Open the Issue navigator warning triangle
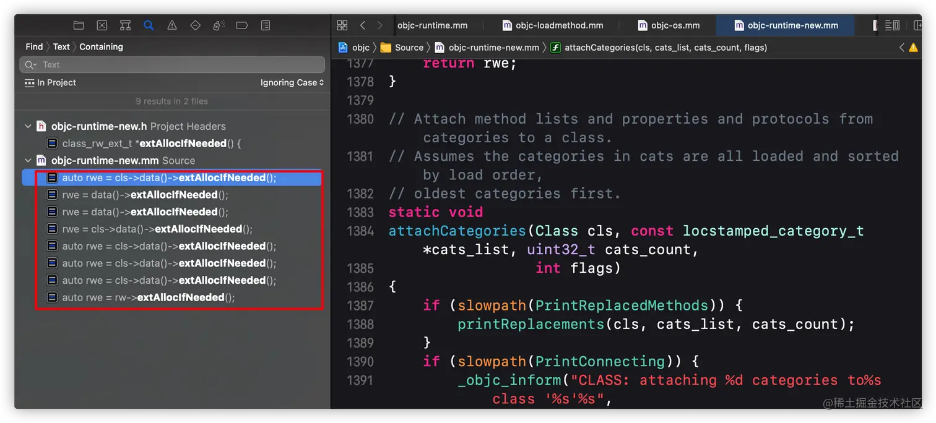This screenshot has width=936, height=423. 172,25
